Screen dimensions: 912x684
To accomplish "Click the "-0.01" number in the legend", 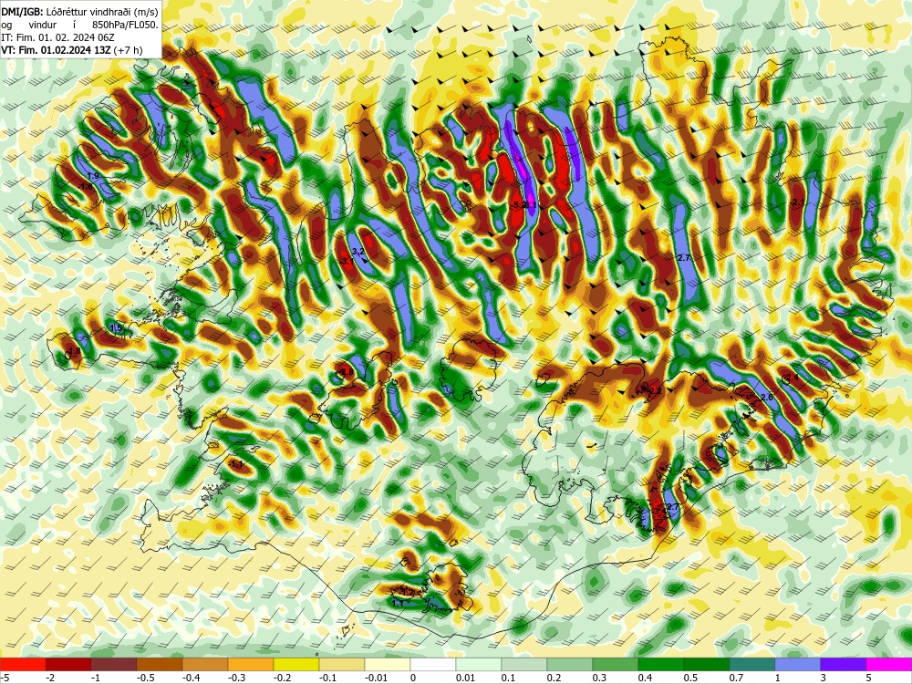I will (378, 678).
